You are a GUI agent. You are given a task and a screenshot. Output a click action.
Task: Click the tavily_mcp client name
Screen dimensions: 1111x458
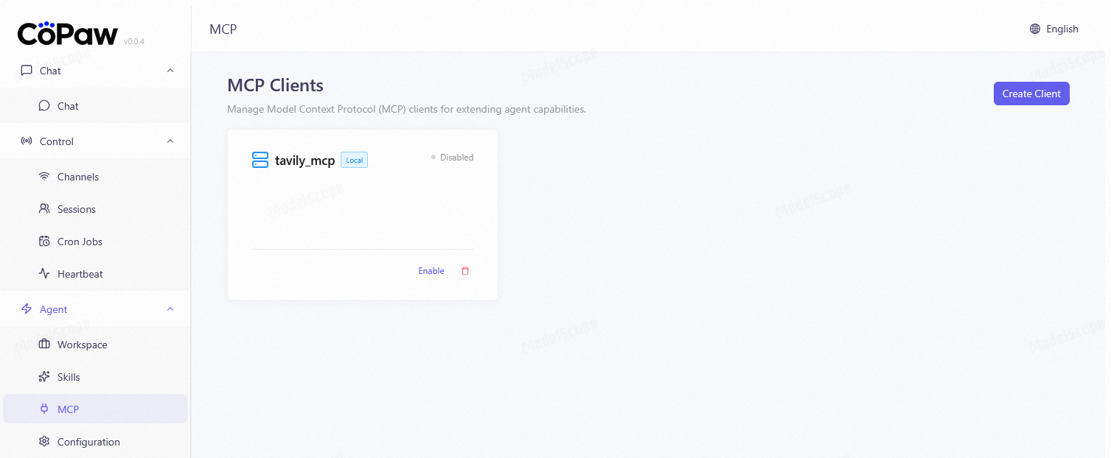[304, 161]
